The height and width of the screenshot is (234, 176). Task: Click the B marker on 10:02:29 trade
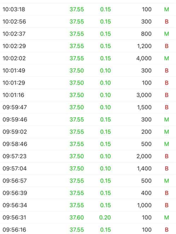coord(167,46)
